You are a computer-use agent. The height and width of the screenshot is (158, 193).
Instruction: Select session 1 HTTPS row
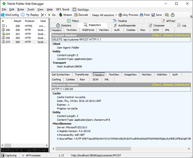[x=24, y=26]
